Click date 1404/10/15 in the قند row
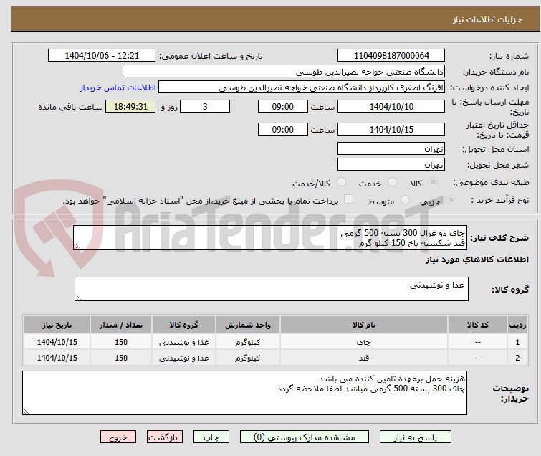 (x=57, y=358)
